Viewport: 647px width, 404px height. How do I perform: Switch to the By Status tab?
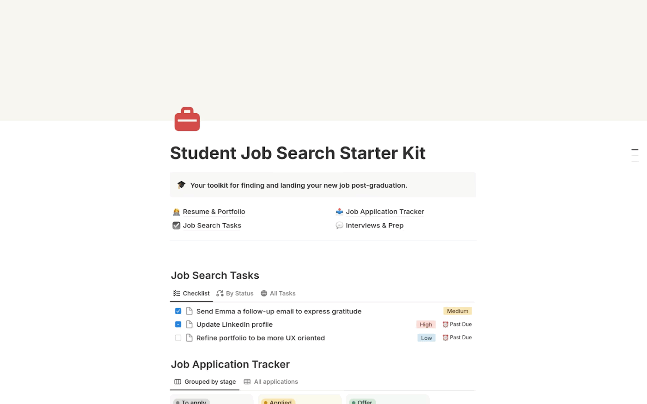(x=235, y=294)
